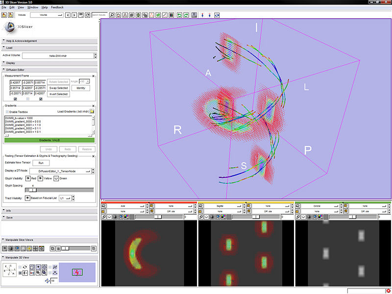
Task: Toggle Red glyph visibility eye
Action: point(28,178)
